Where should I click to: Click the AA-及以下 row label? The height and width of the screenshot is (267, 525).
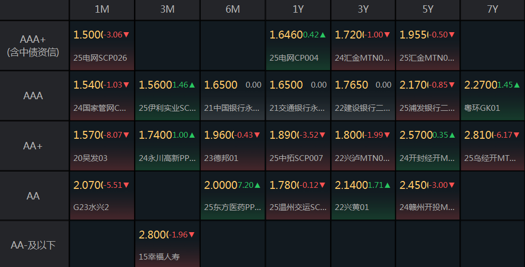click(x=33, y=245)
